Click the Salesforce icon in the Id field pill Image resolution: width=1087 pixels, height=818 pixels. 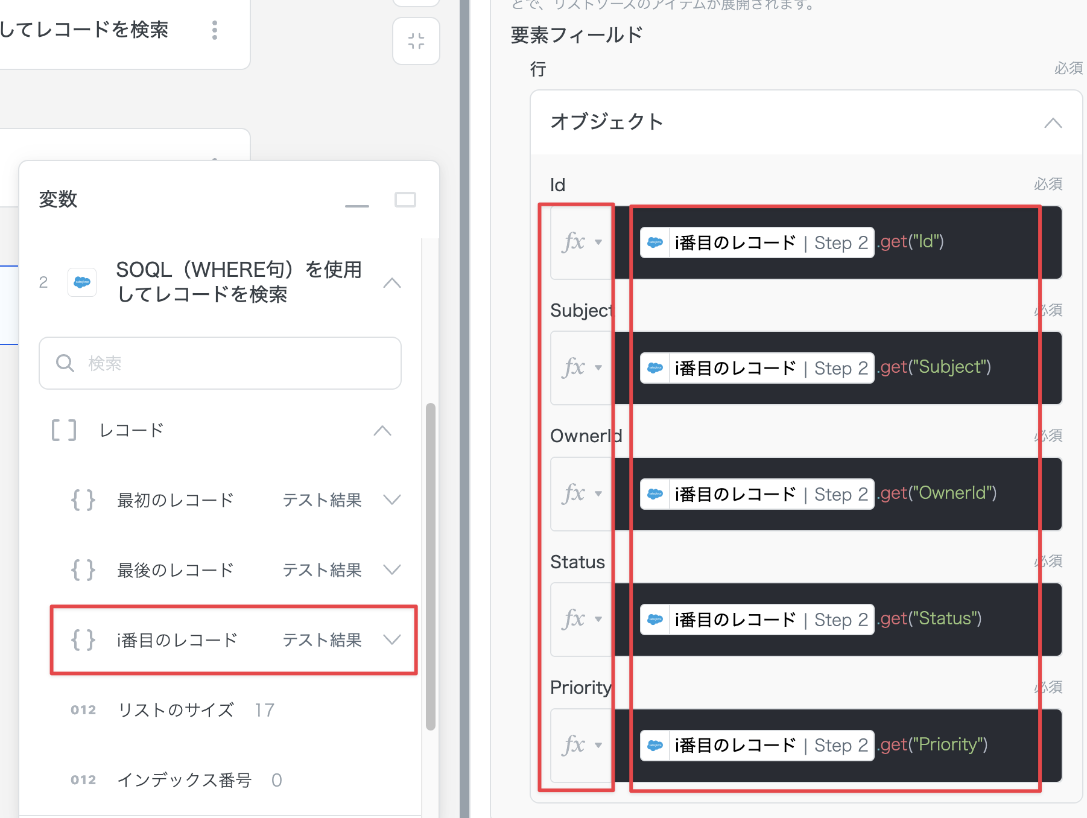(x=655, y=243)
